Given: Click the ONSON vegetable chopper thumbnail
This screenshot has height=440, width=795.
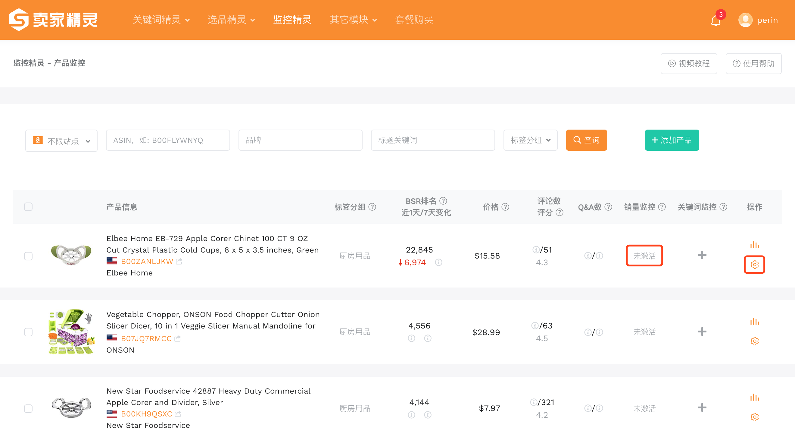Looking at the screenshot, I should [x=71, y=332].
